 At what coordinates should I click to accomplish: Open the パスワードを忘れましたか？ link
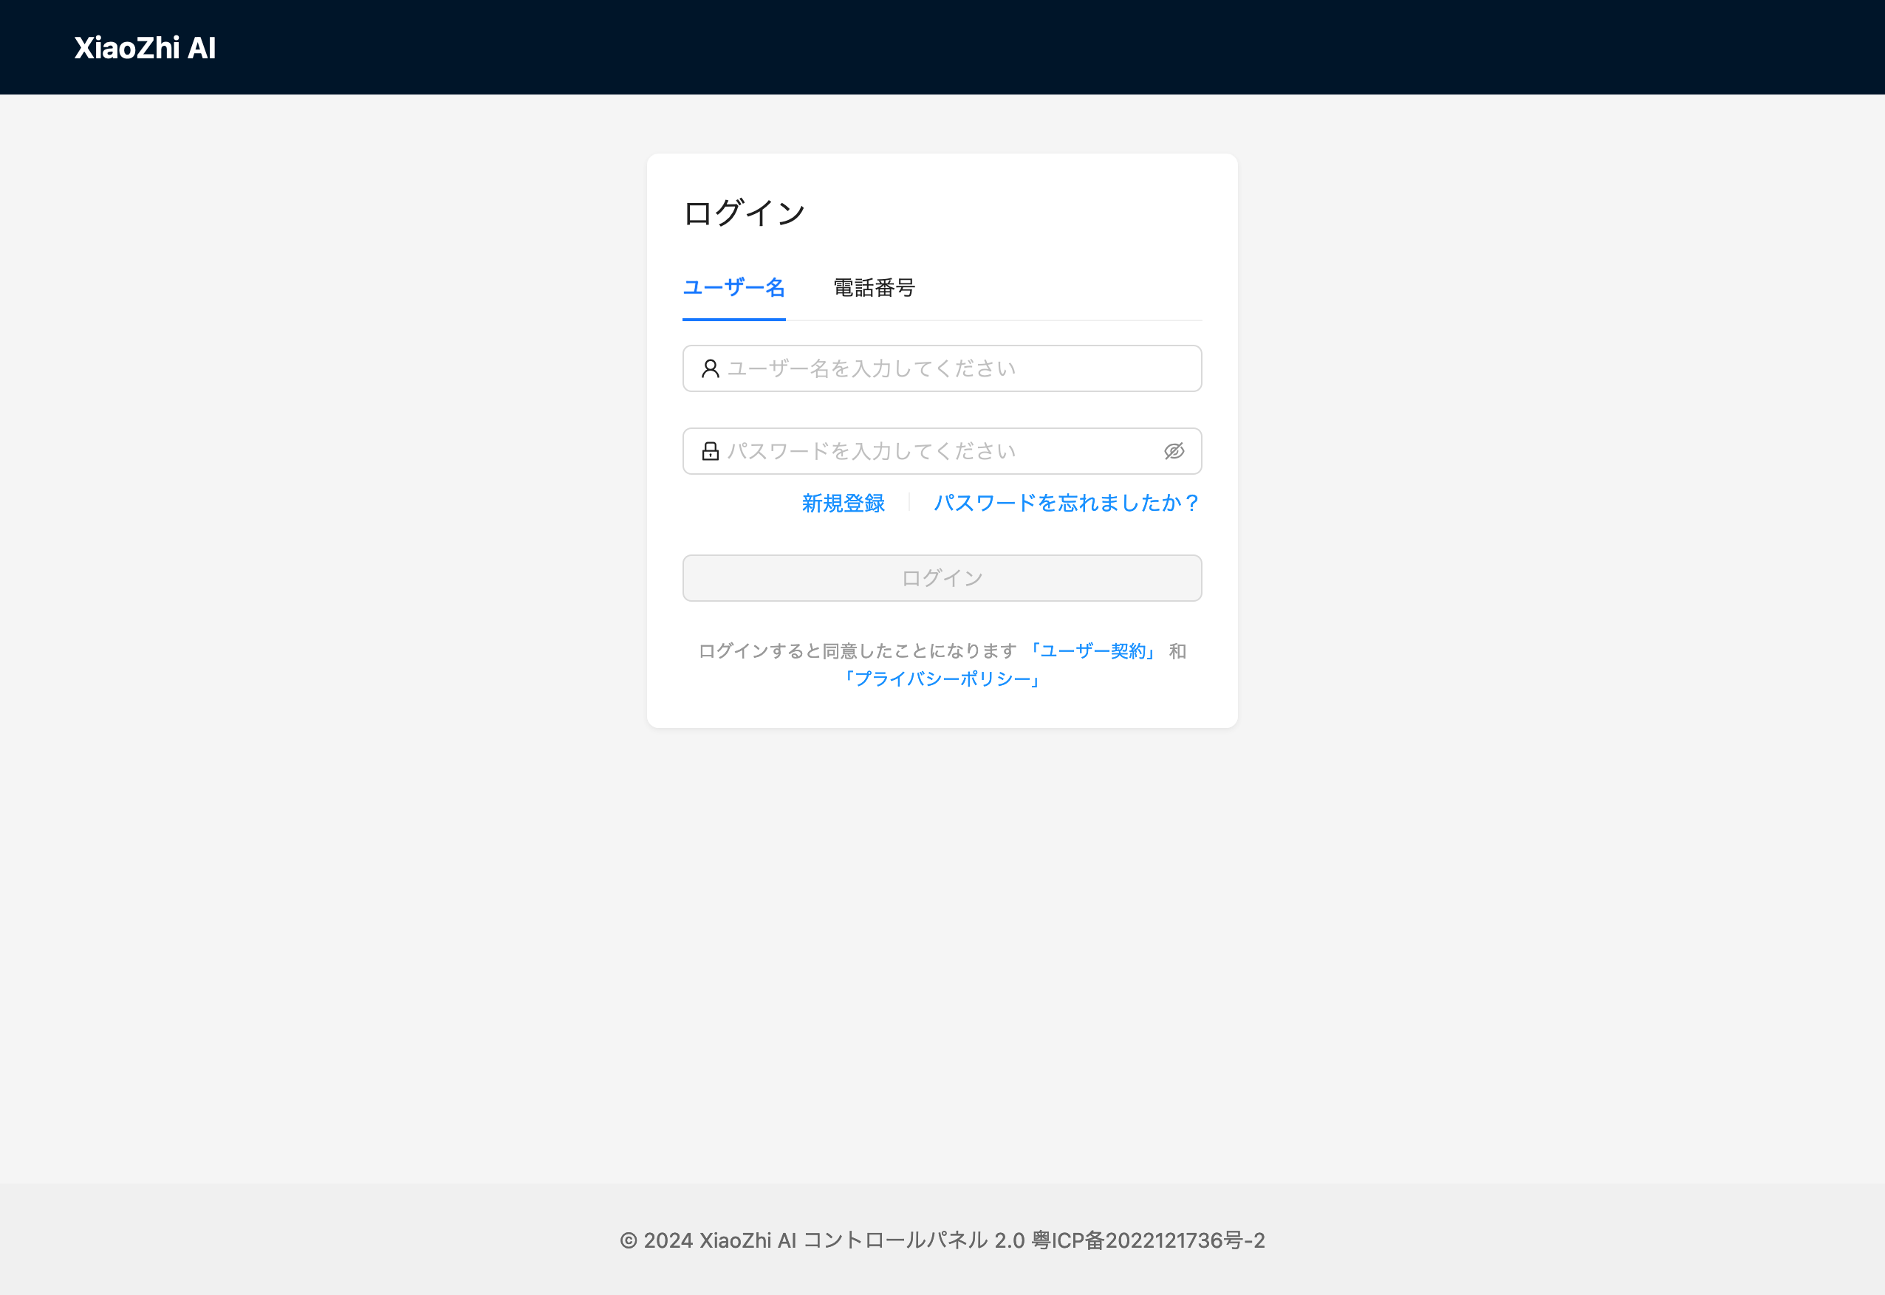(x=1067, y=503)
